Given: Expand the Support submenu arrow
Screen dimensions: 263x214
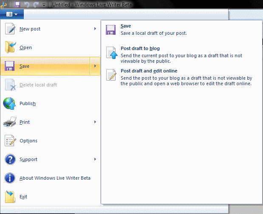Looking at the screenshot, I should 95,159.
